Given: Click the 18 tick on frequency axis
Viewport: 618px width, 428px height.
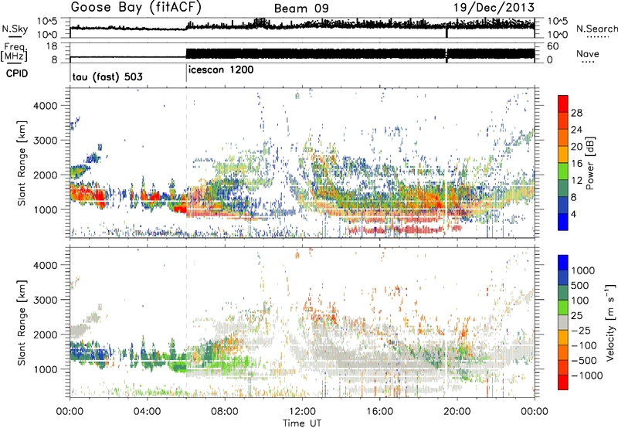Looking at the screenshot, I should [x=52, y=46].
